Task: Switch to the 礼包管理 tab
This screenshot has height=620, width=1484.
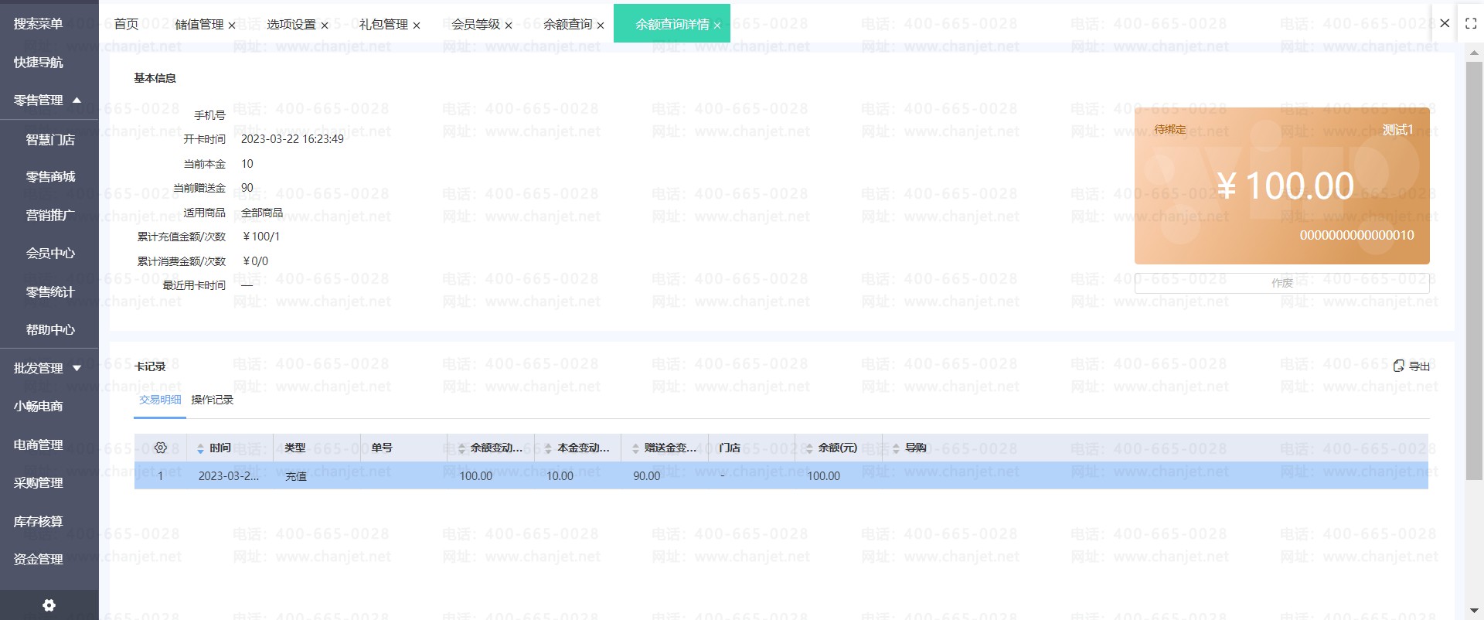Action: [x=383, y=24]
